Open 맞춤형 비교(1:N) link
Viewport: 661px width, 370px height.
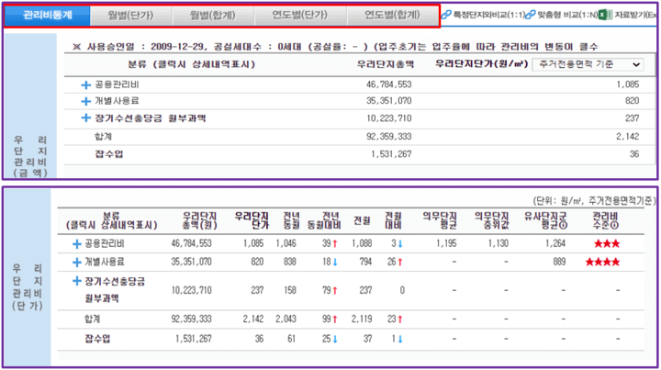click(567, 16)
